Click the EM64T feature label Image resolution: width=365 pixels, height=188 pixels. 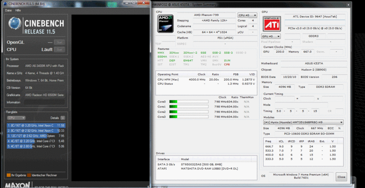188,61
